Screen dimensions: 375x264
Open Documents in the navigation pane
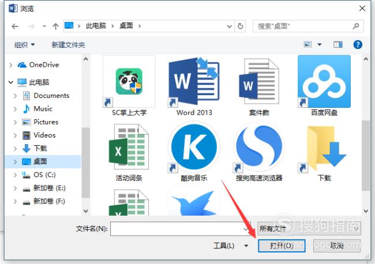pos(46,96)
